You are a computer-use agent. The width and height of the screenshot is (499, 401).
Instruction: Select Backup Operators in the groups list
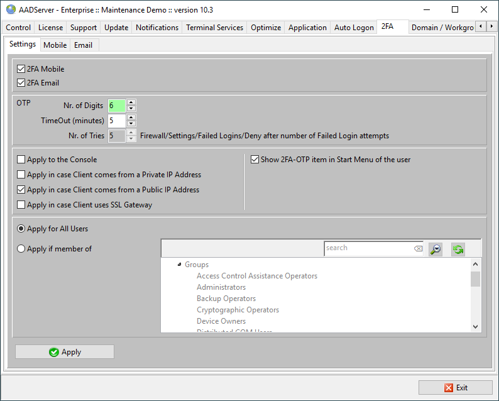tap(226, 299)
